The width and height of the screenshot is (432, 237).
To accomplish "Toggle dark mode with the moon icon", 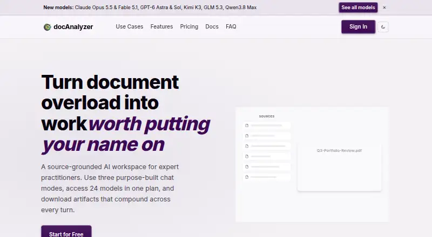I will coord(383,27).
